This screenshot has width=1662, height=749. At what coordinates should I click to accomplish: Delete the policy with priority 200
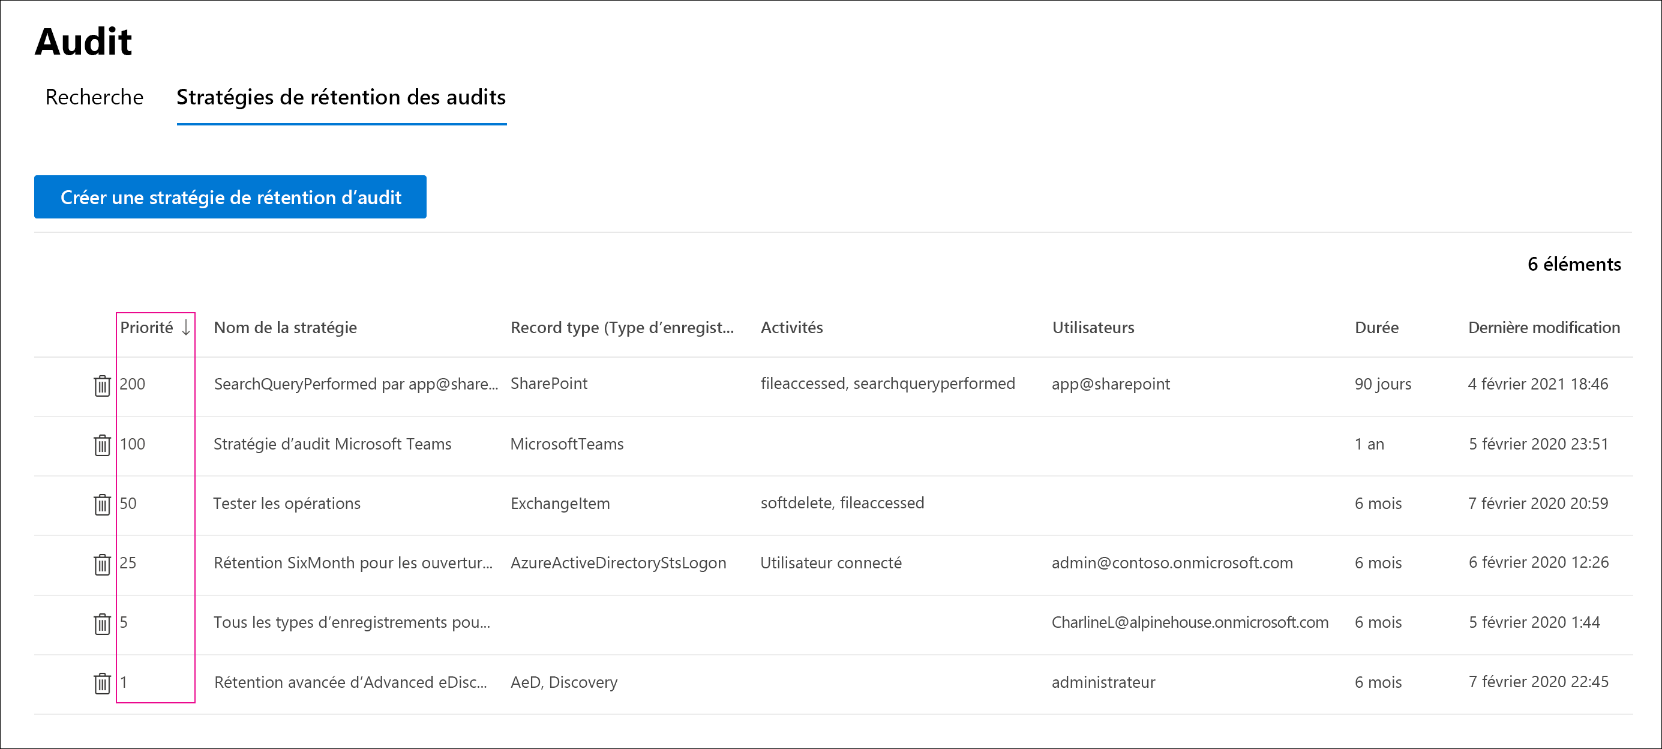[x=102, y=385]
